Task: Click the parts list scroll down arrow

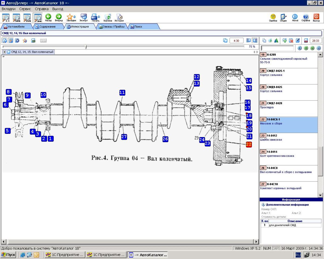Action: click(x=320, y=195)
